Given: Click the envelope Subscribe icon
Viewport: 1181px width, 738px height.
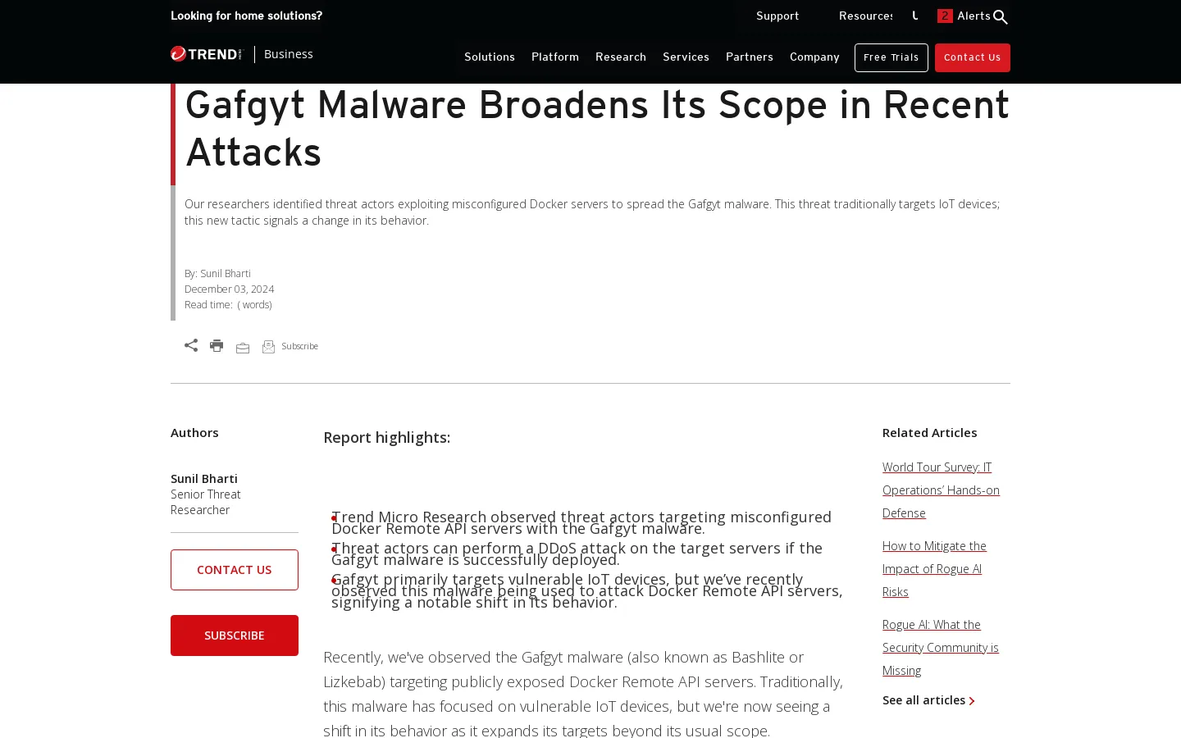Looking at the screenshot, I should click(268, 347).
